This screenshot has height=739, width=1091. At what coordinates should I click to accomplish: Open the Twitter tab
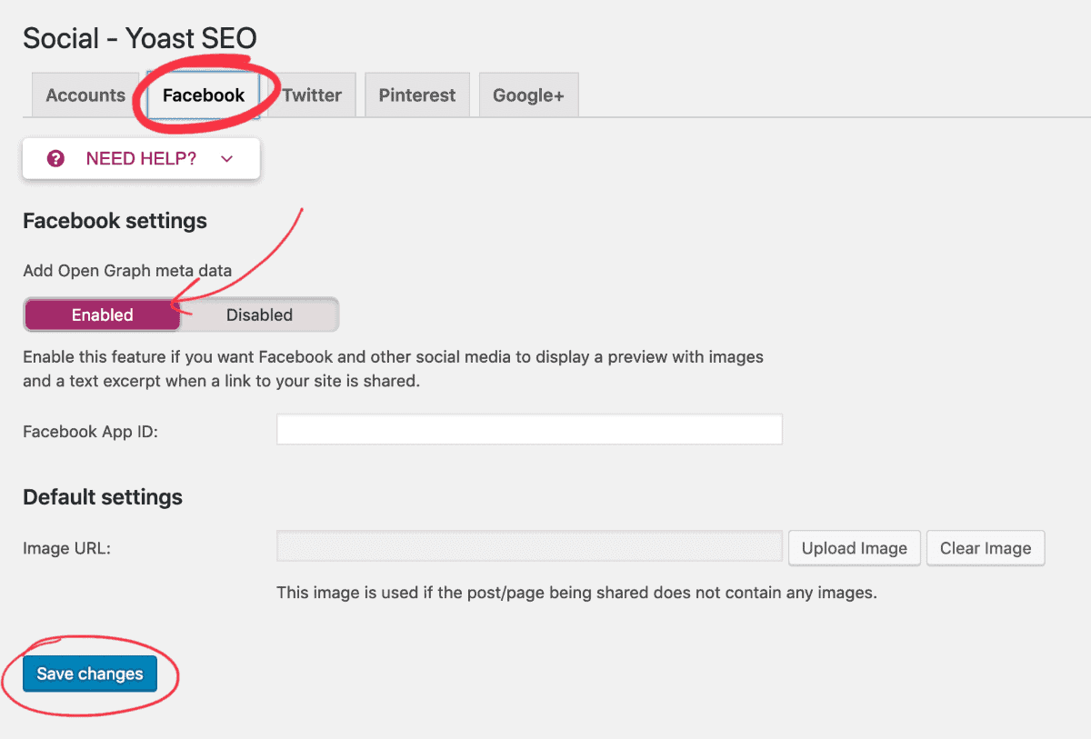(312, 95)
